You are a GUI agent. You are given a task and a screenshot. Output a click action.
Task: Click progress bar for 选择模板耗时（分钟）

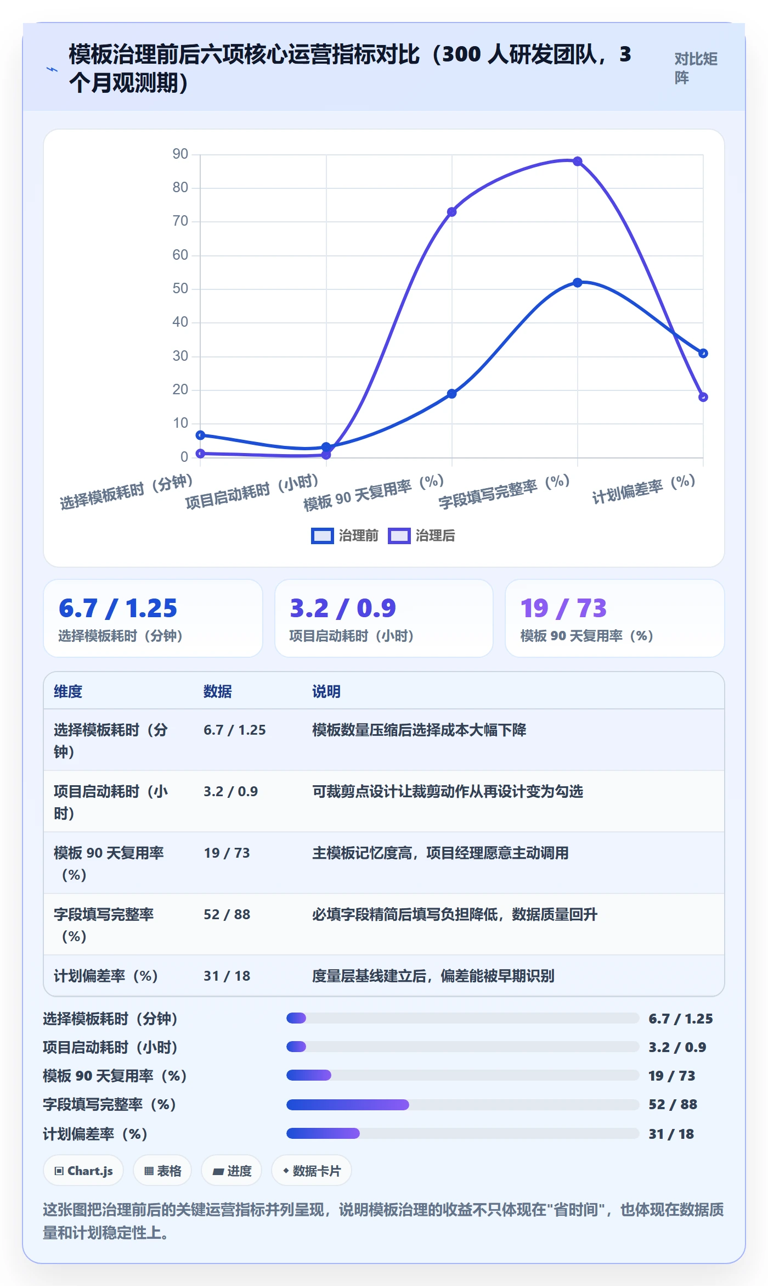coord(462,1018)
